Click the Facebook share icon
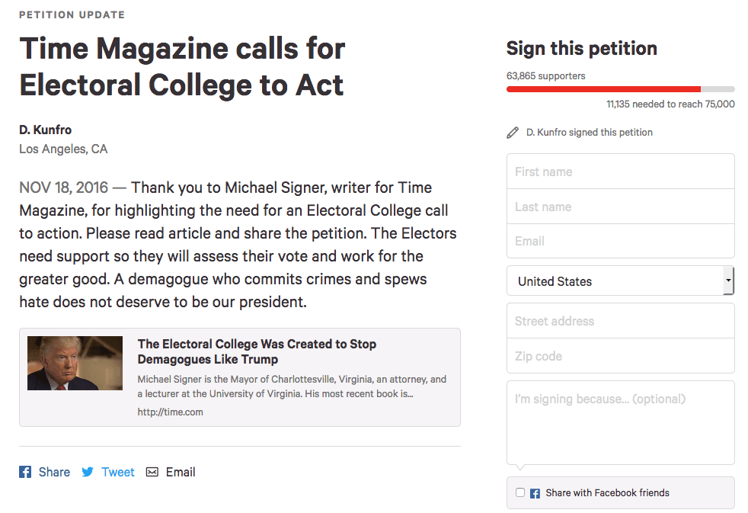 point(25,472)
